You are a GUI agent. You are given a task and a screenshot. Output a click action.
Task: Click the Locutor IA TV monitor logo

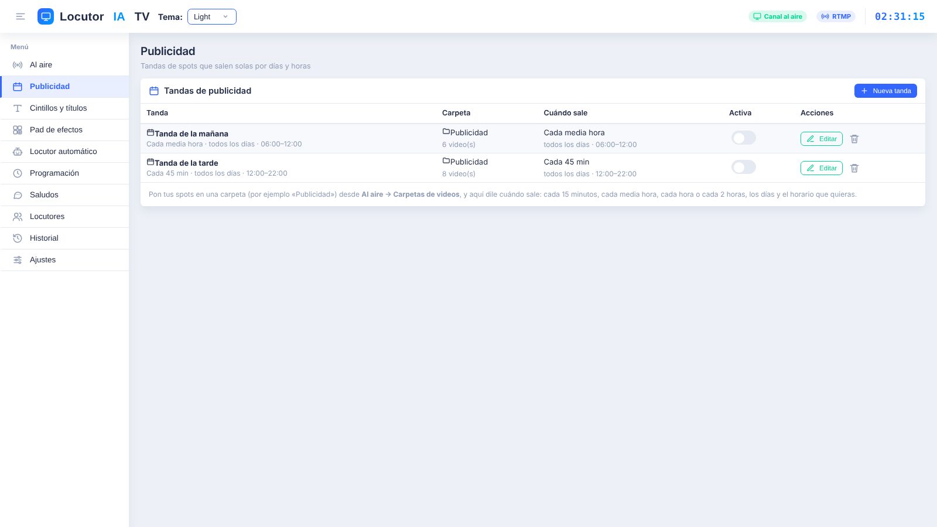(46, 16)
